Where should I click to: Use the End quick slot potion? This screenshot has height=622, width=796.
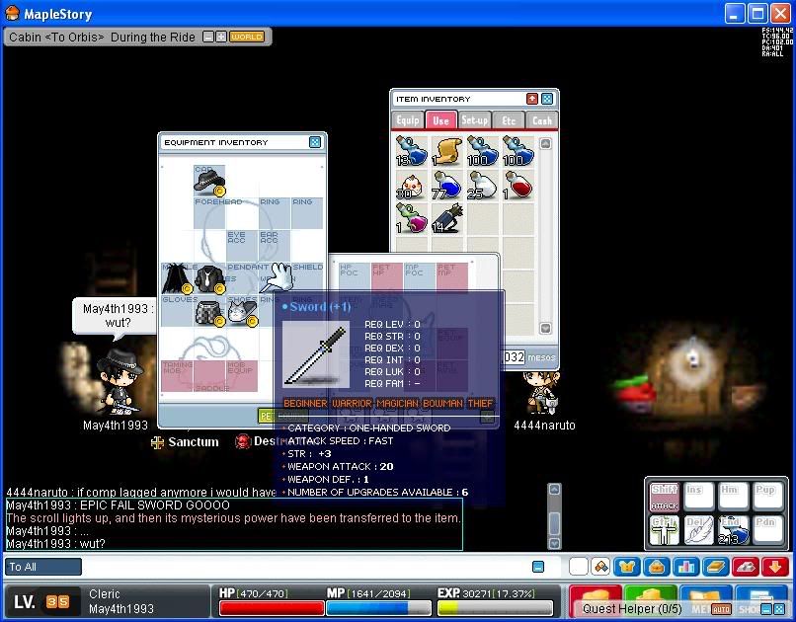click(733, 531)
